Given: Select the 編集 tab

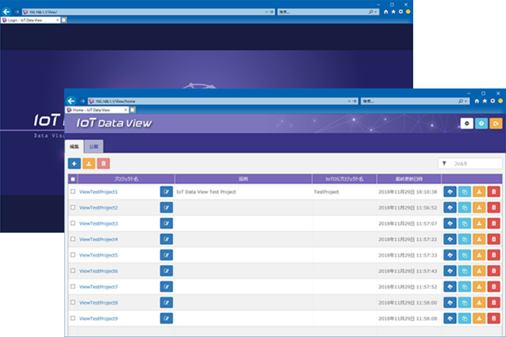Looking at the screenshot, I should (x=74, y=147).
